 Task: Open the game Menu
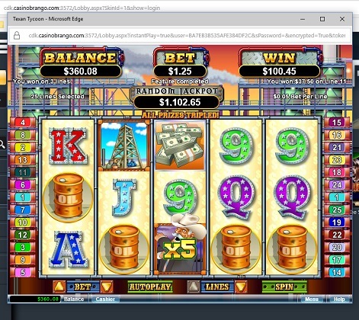312,299
